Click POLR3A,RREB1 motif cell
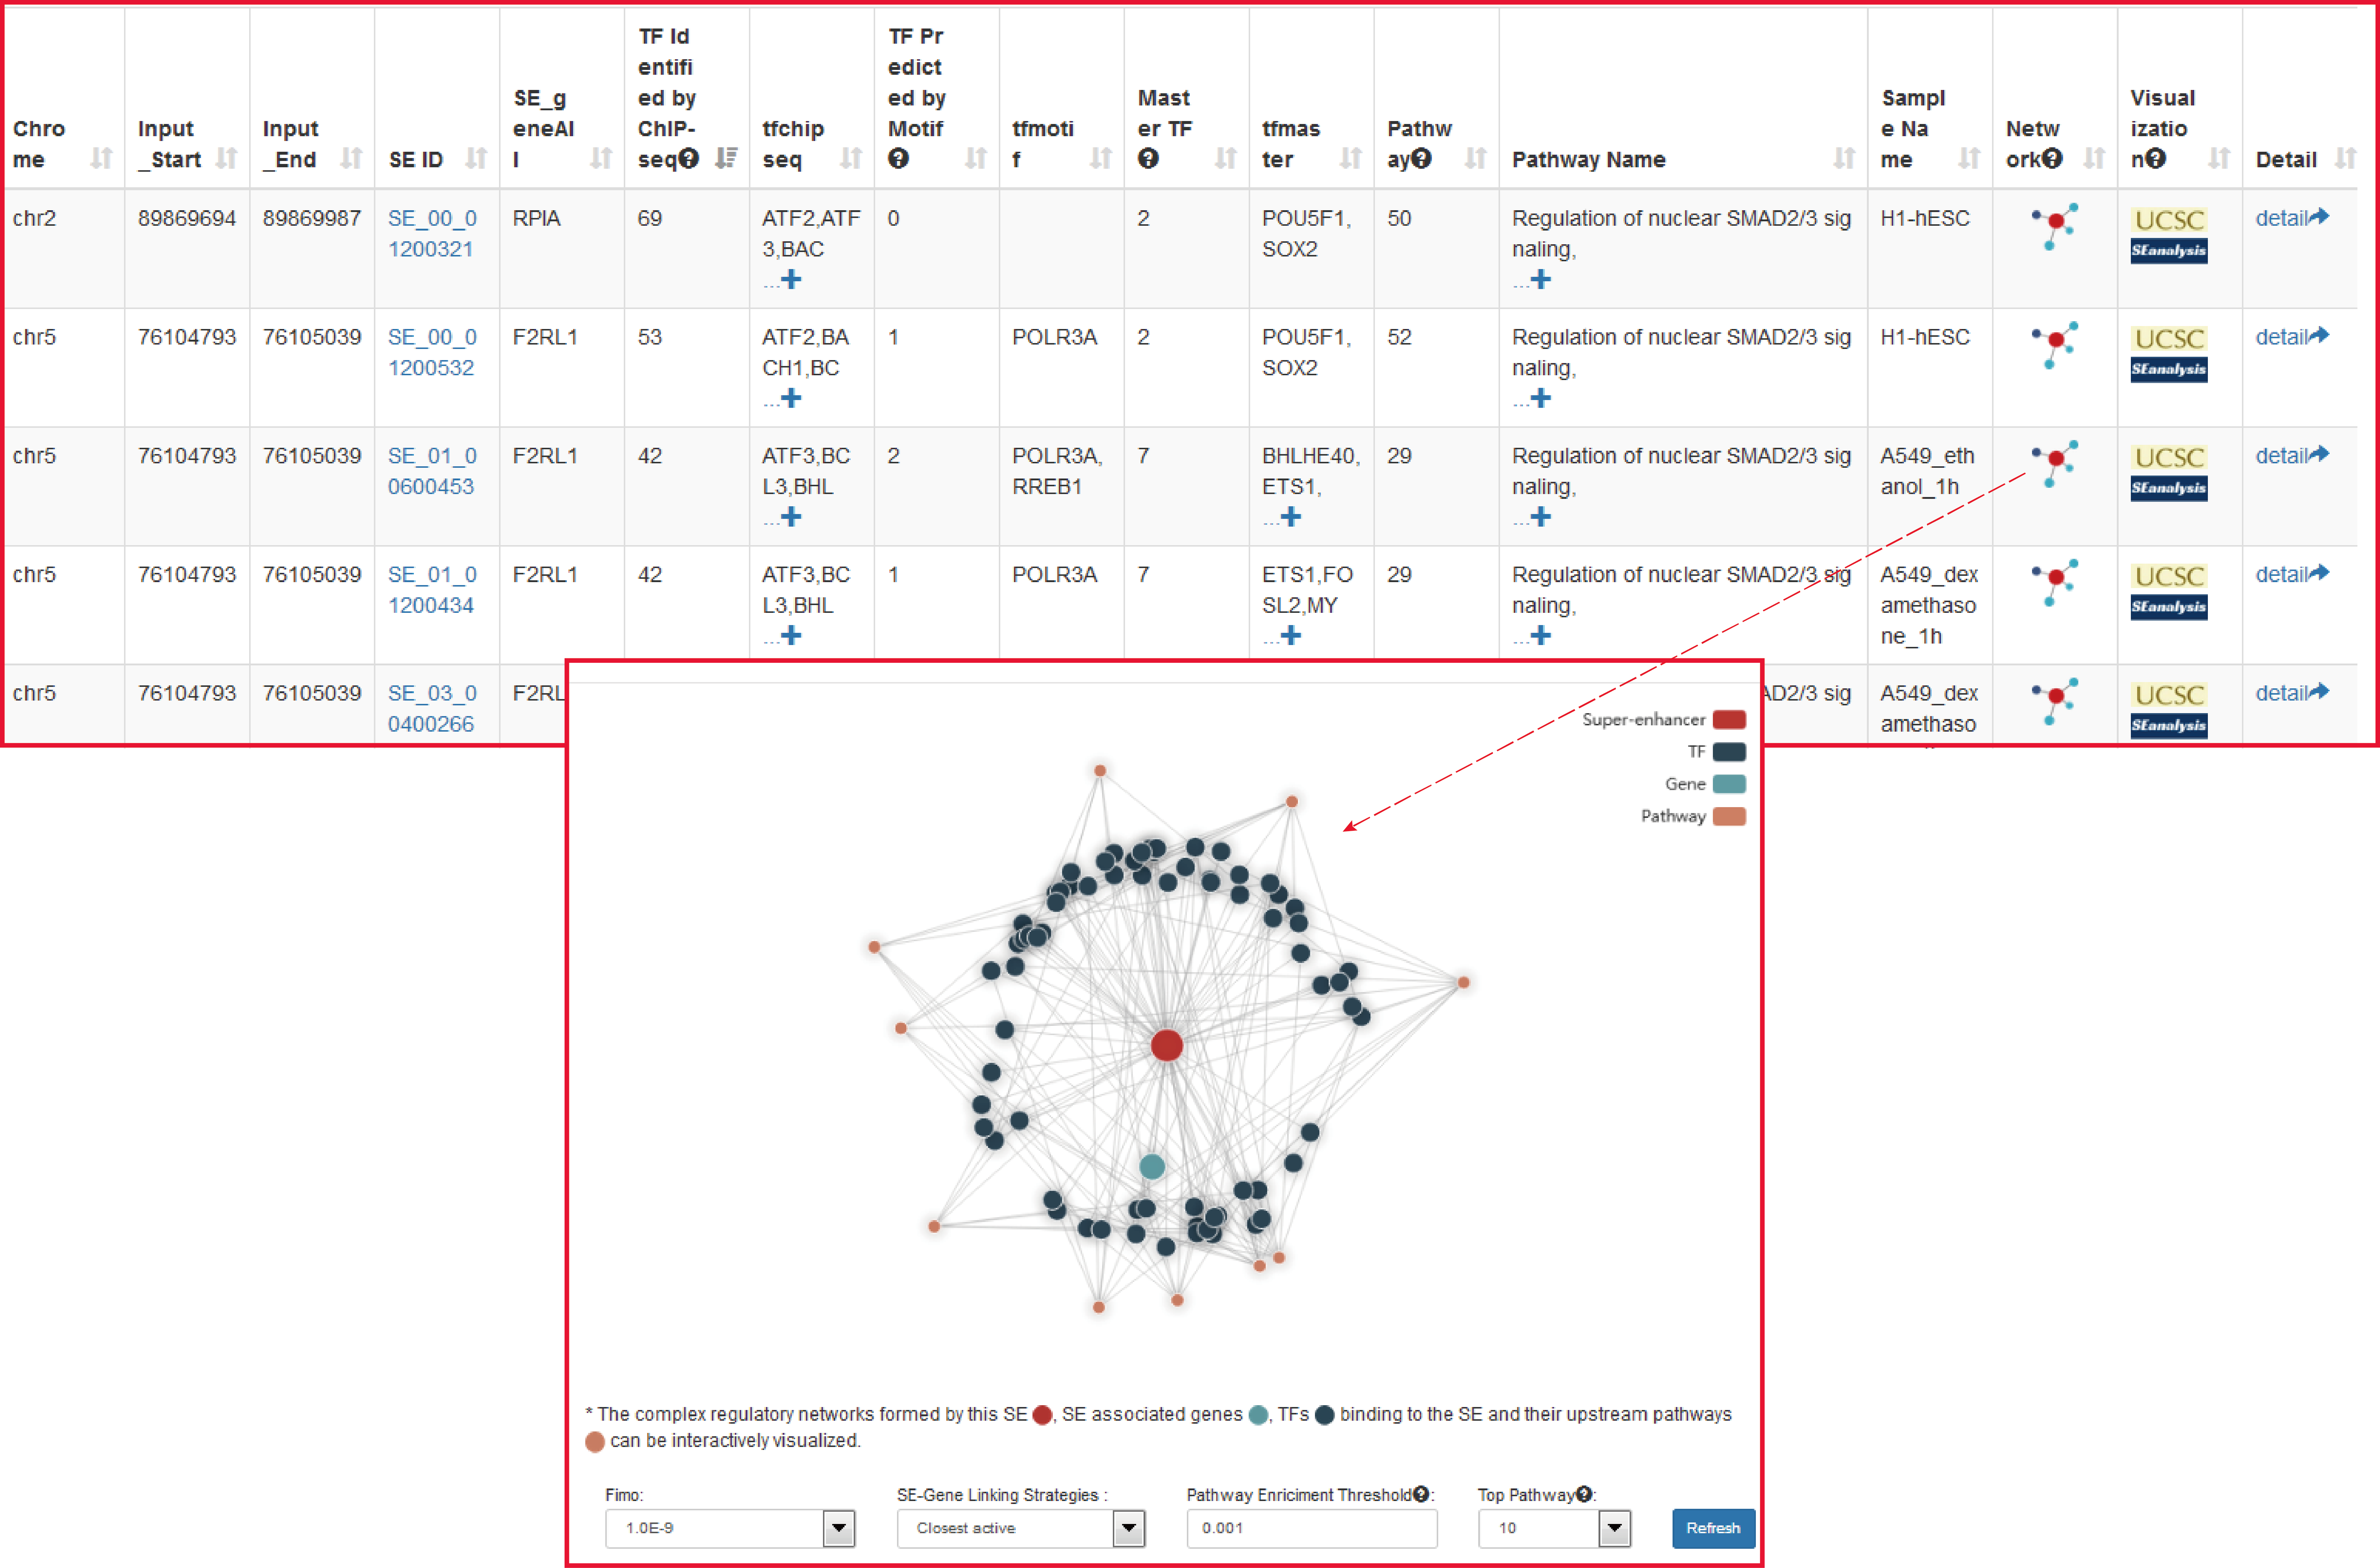Screen dimensions: 2380x1568 1057,471
